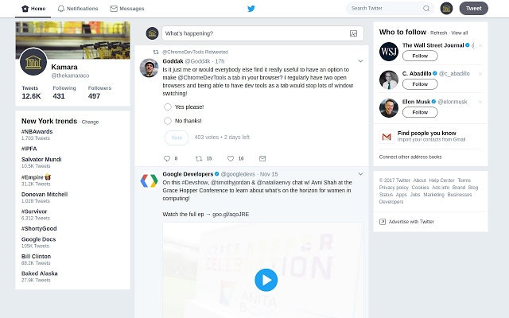
Task: Click the Search Twitter input field
Action: point(390,9)
